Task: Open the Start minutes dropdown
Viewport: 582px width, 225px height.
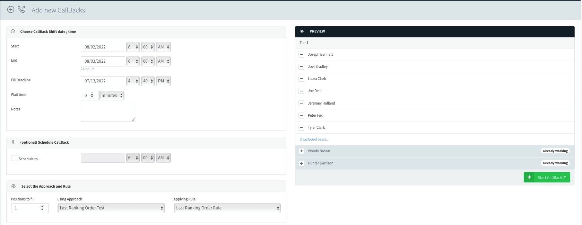Action: point(148,47)
